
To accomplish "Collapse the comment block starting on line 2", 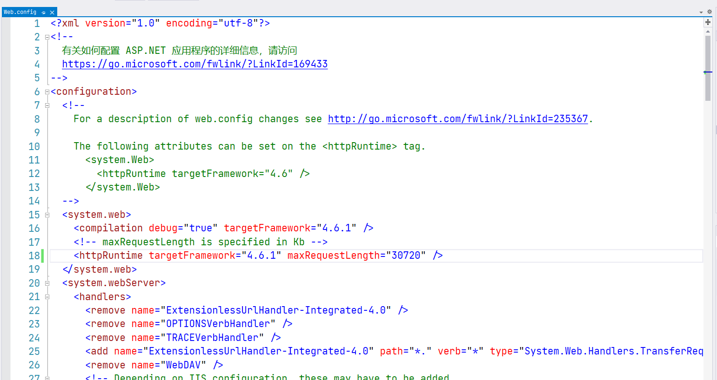I will (x=47, y=37).
